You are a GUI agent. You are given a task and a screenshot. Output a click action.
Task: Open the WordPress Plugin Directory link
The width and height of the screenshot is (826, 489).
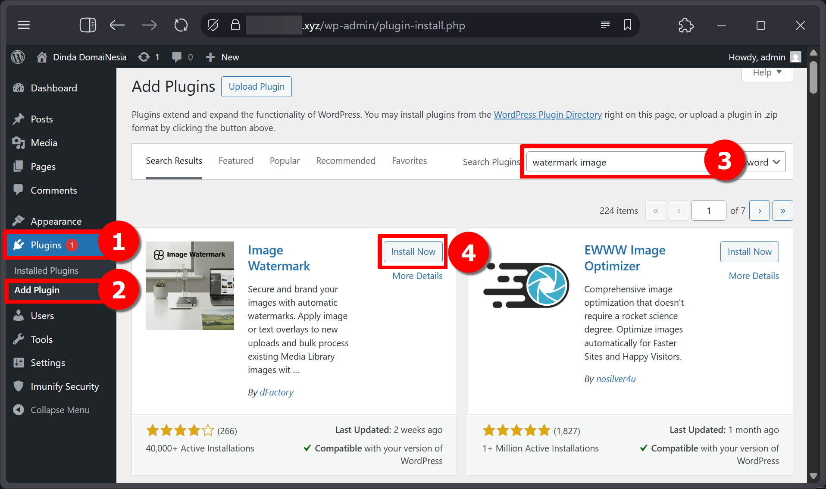548,115
